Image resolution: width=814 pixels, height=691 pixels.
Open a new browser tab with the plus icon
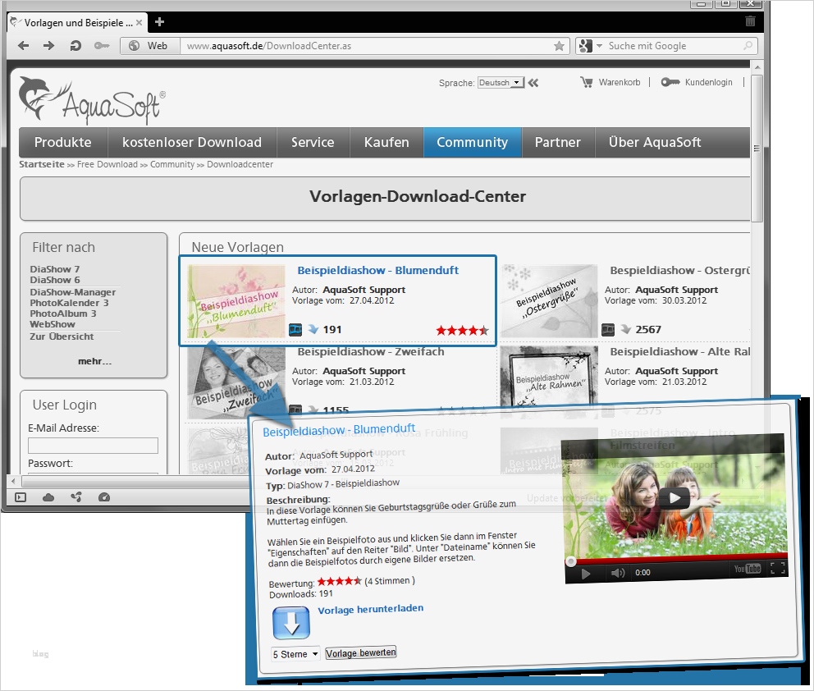pos(159,22)
